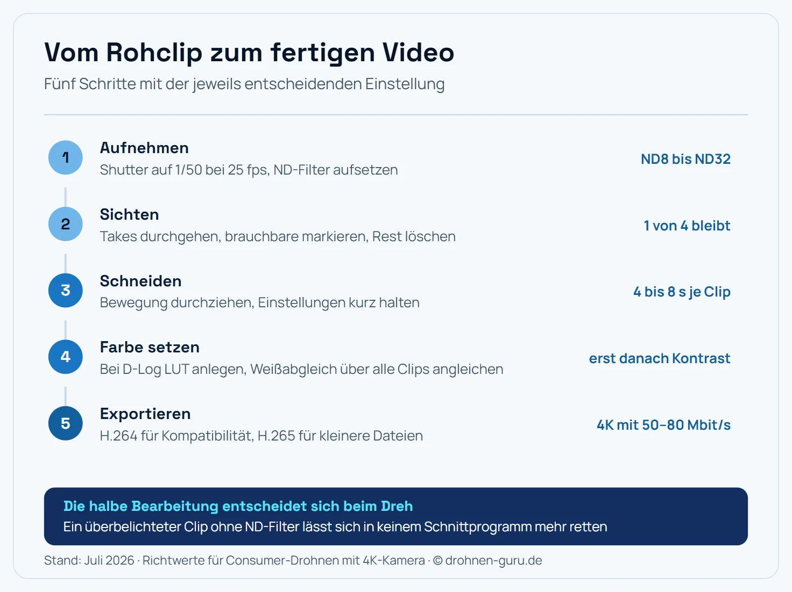
Task: Click footer note 'Stand: Juli 2026'
Action: (x=89, y=560)
